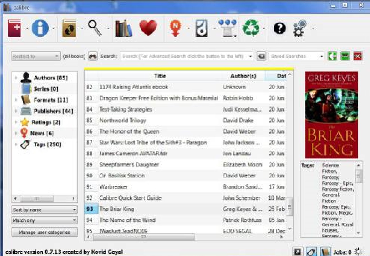Expand the Formats [11] category
This screenshot has width=370, height=256.
tap(16, 100)
